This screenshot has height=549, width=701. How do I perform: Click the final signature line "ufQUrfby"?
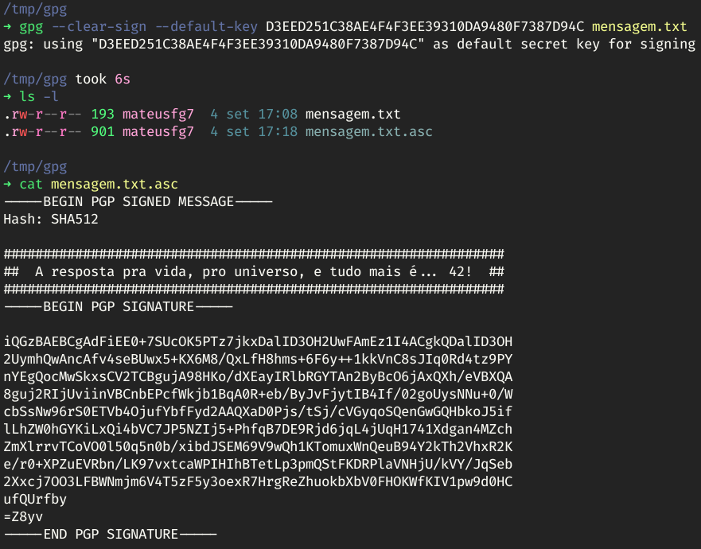point(35,499)
